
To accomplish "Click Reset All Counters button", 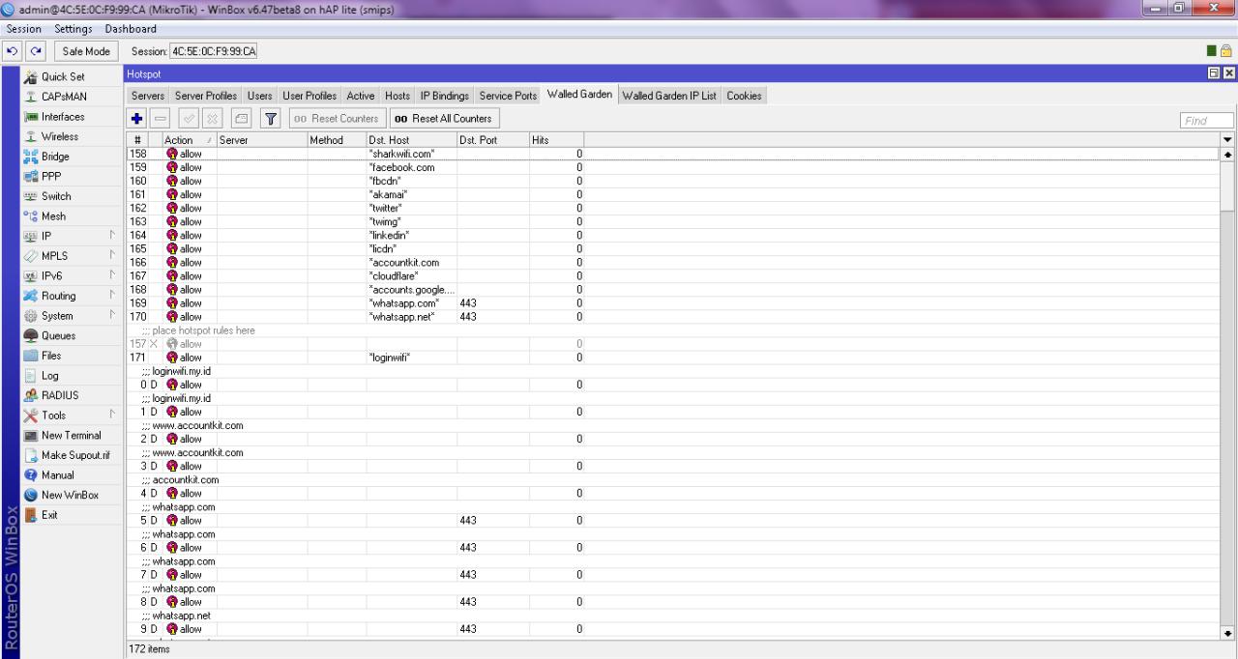I will [x=443, y=119].
